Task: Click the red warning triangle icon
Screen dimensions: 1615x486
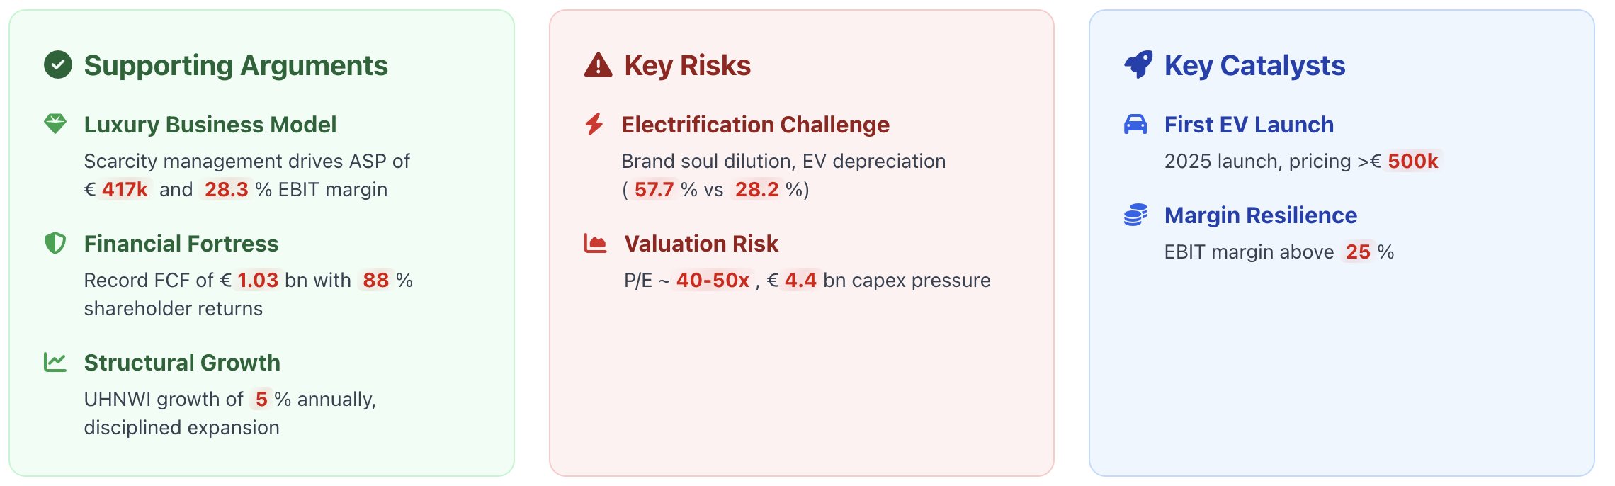Action: click(x=599, y=64)
